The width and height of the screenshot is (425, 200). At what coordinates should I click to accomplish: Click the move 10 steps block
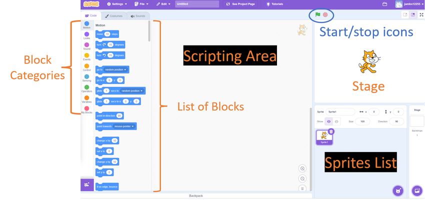pos(107,34)
